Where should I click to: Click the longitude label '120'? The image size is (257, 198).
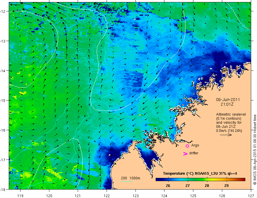click(49, 196)
